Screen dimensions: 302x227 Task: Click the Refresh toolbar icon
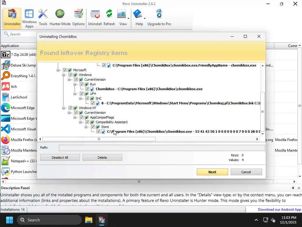pos(109,18)
